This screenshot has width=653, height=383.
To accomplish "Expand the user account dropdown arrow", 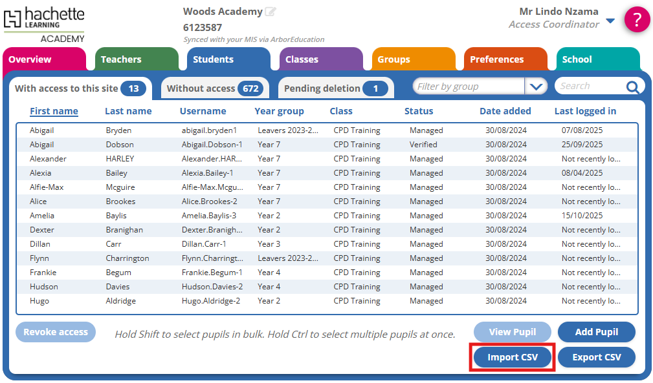I will [x=610, y=21].
